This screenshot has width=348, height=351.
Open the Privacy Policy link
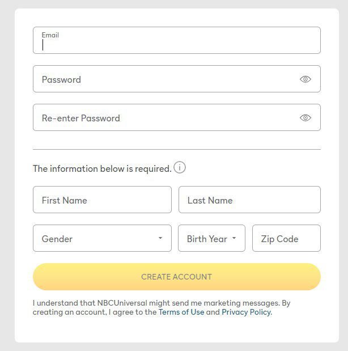tap(247, 312)
